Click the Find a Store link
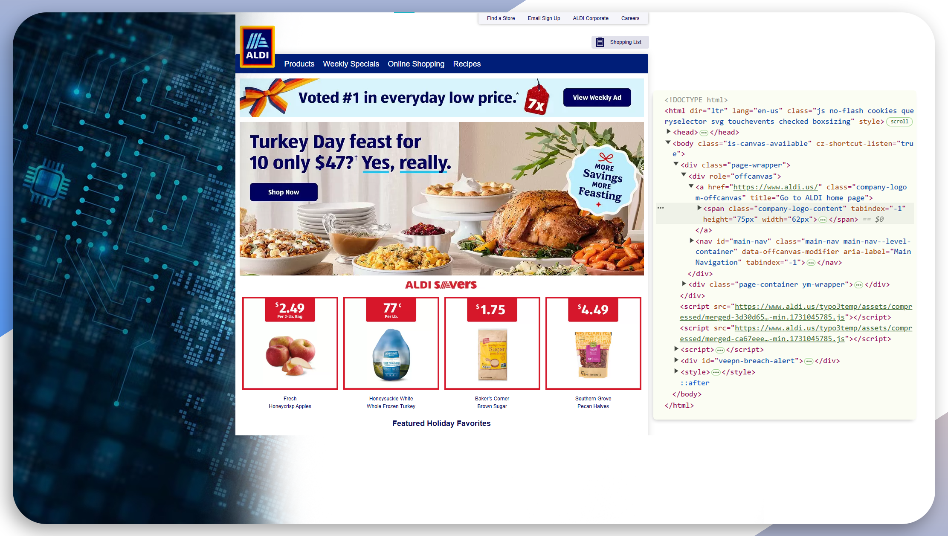948x536 pixels. point(502,18)
